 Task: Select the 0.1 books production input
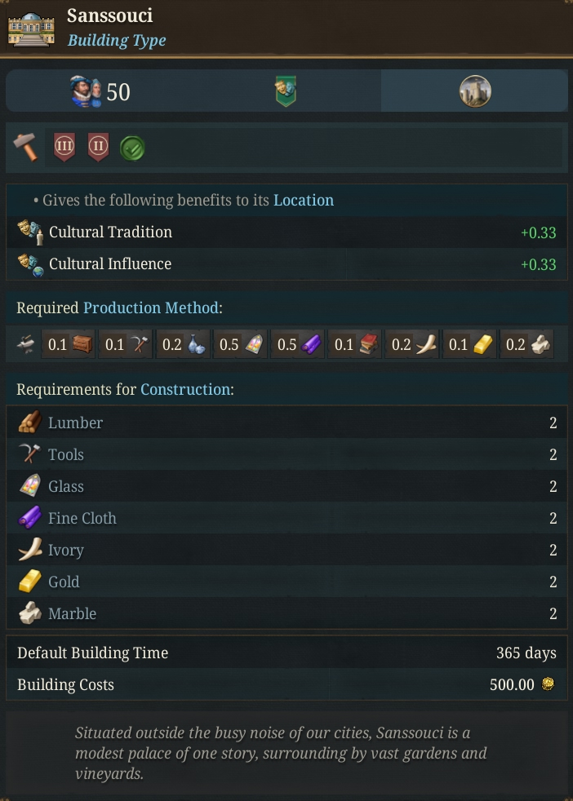(355, 344)
